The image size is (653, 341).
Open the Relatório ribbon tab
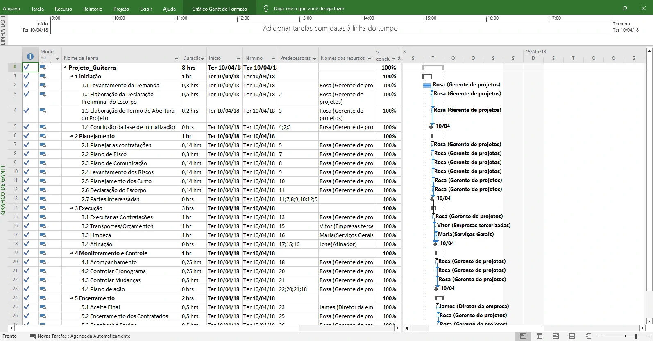tap(93, 9)
